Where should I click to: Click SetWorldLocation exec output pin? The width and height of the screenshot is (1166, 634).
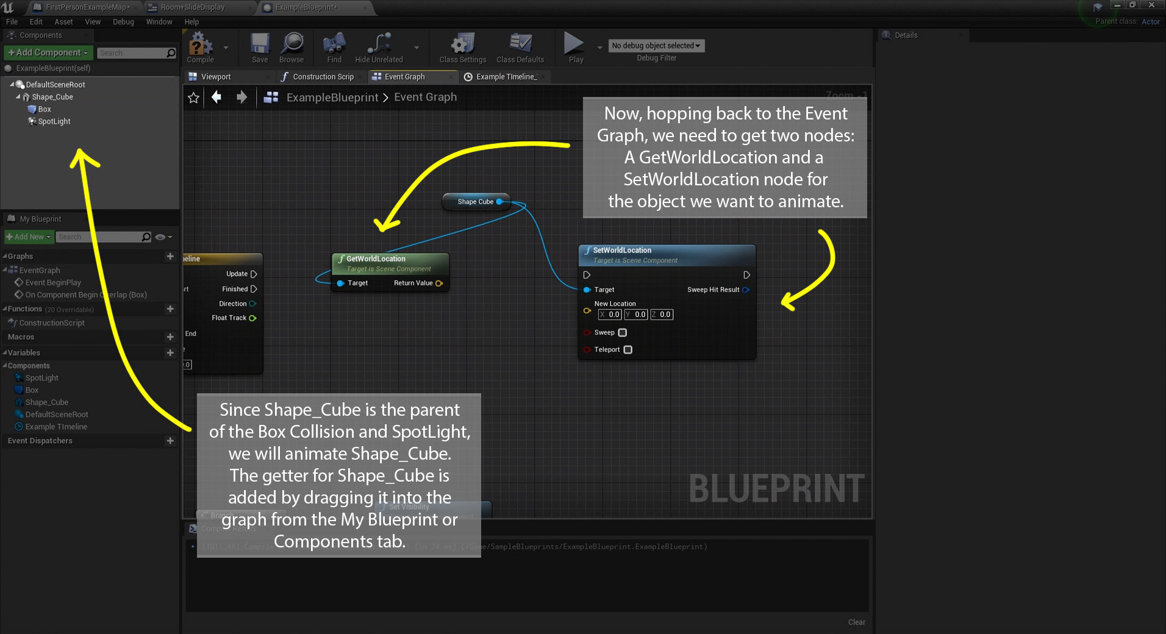(746, 275)
